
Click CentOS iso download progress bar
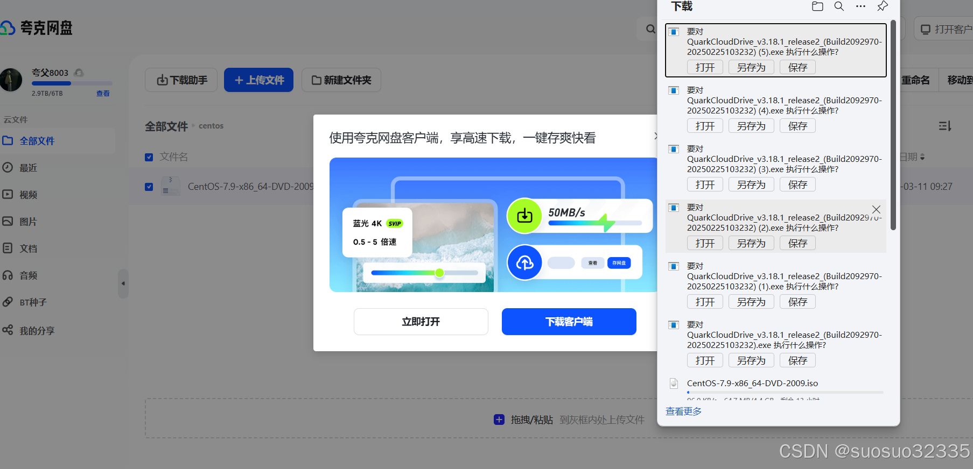coord(785,393)
